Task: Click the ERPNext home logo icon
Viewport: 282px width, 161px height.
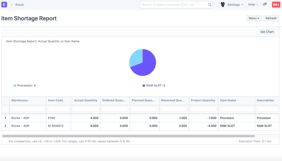Action: [4, 5]
